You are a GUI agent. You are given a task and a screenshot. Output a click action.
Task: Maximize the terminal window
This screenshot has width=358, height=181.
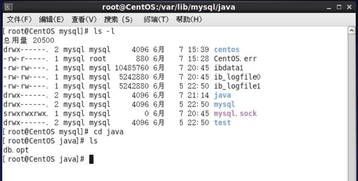339,7
